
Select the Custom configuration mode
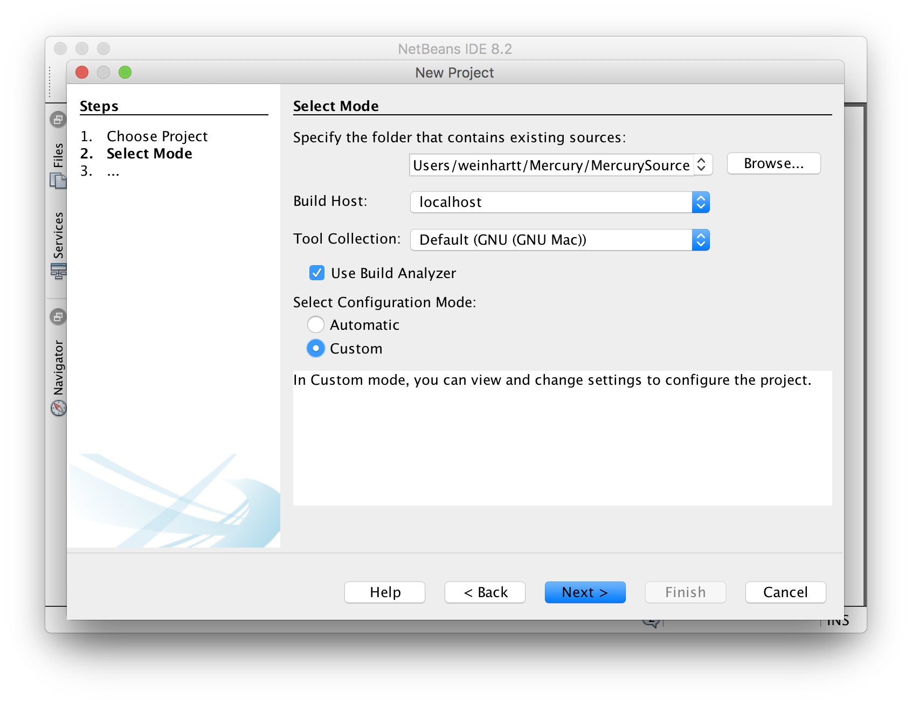point(316,348)
